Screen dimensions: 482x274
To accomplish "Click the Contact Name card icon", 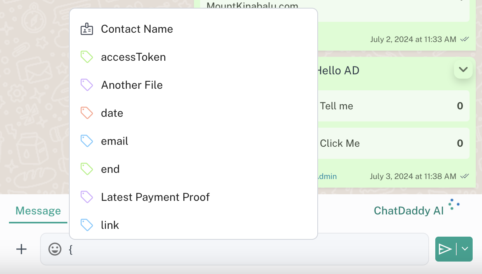I will (86, 29).
